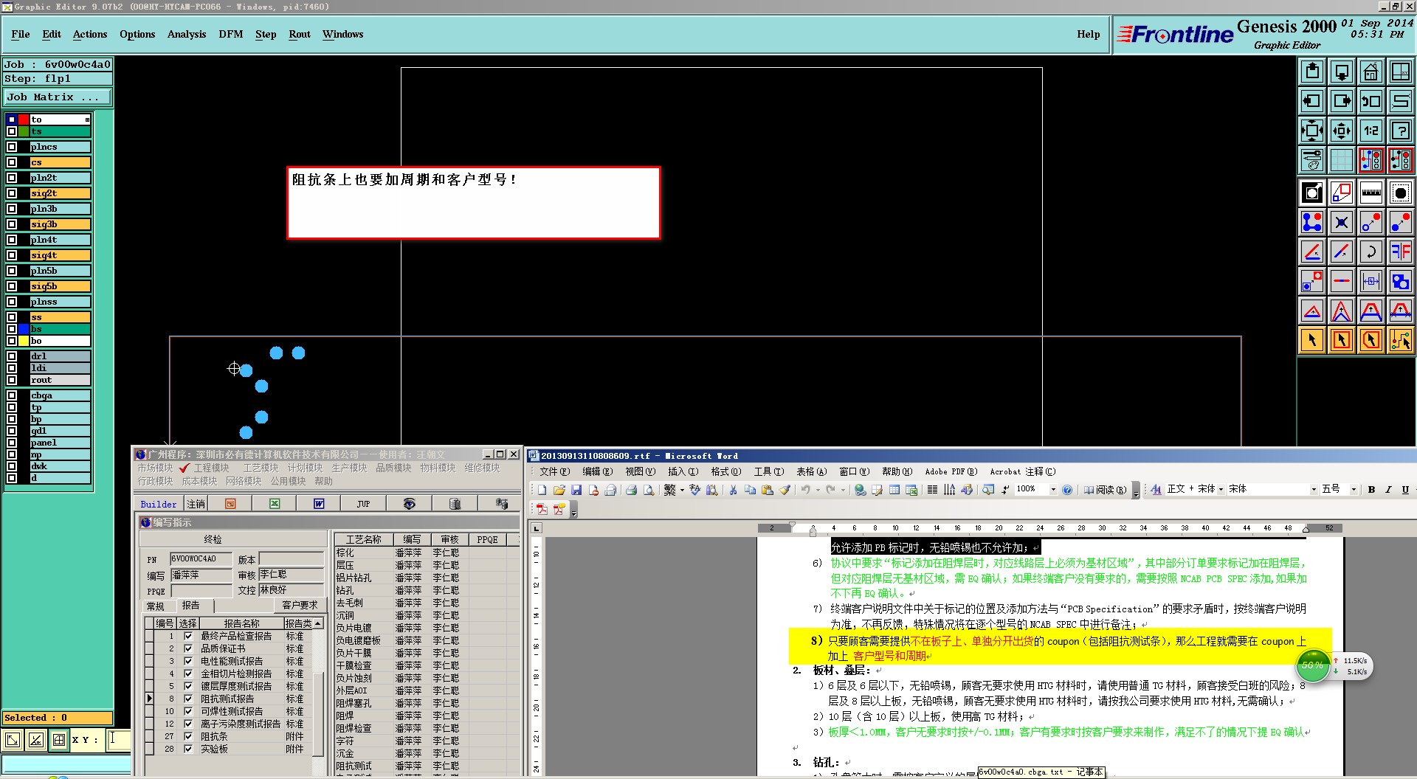The height and width of the screenshot is (779, 1417).
Task: Uncheck report 实验板 checkbox
Action: (188, 749)
